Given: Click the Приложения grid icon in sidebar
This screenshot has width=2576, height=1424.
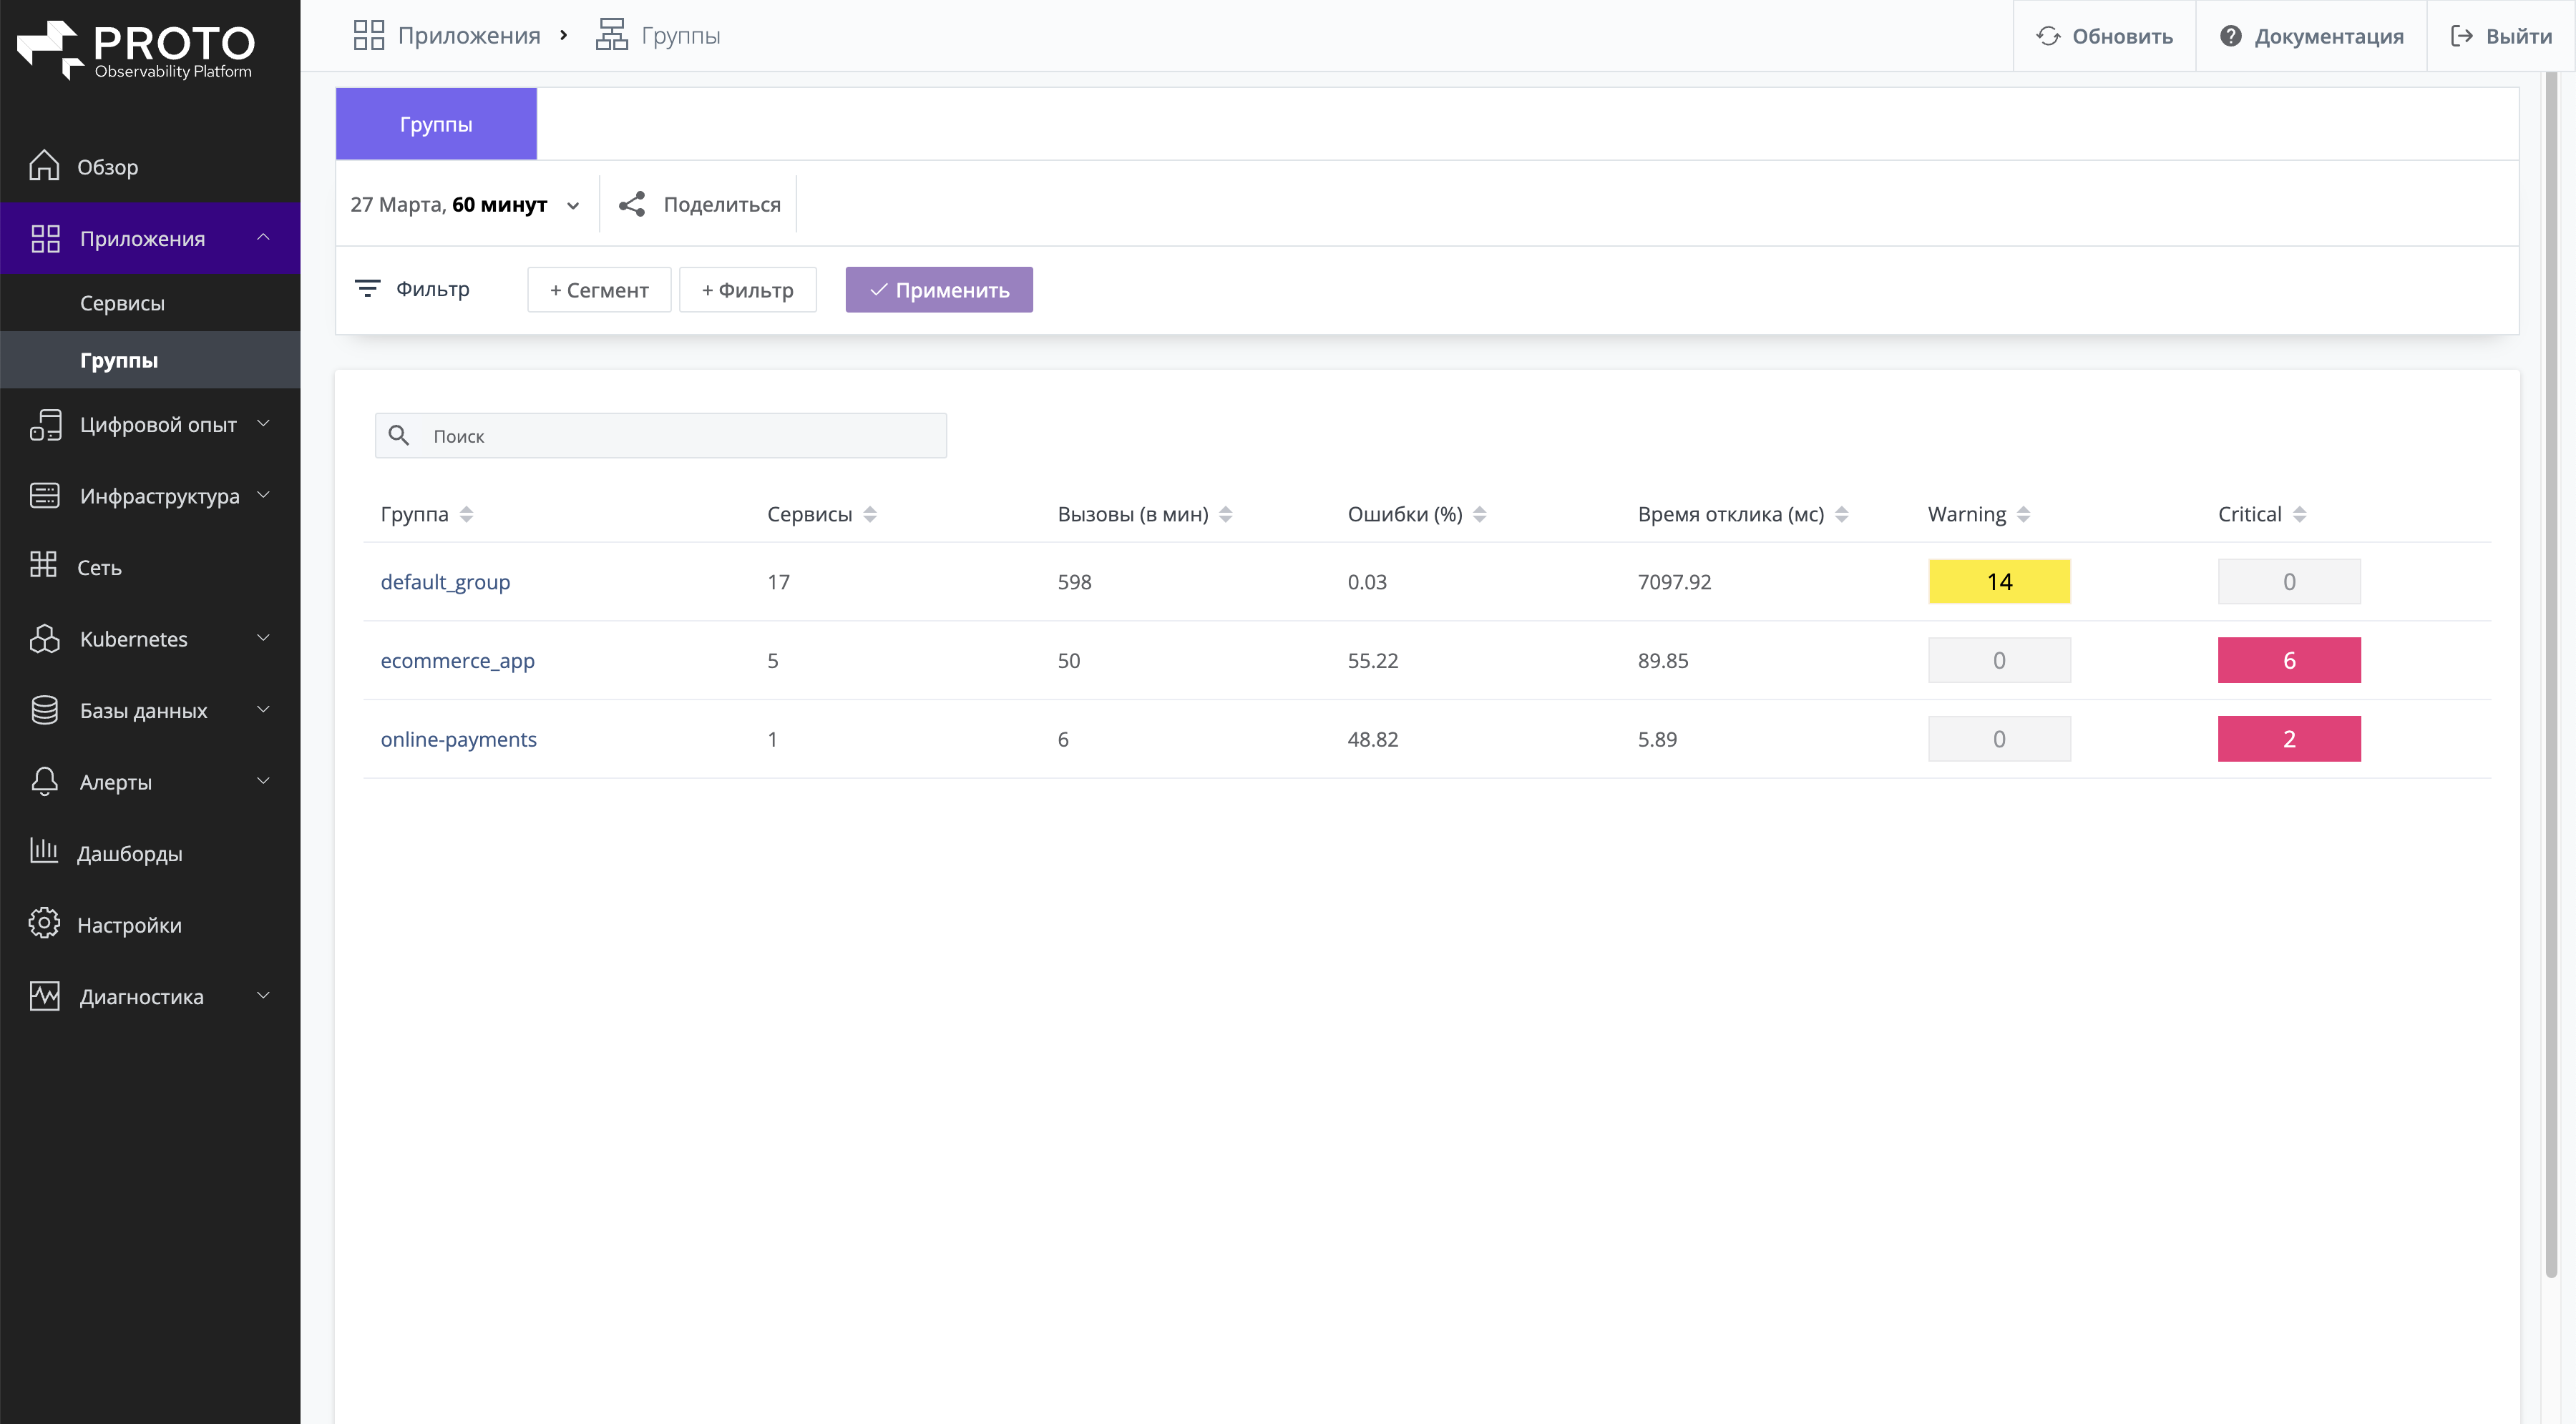Looking at the screenshot, I should click(46, 238).
